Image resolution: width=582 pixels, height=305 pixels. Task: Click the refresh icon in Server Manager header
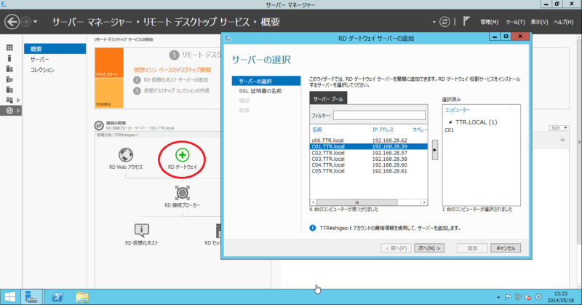click(445, 22)
